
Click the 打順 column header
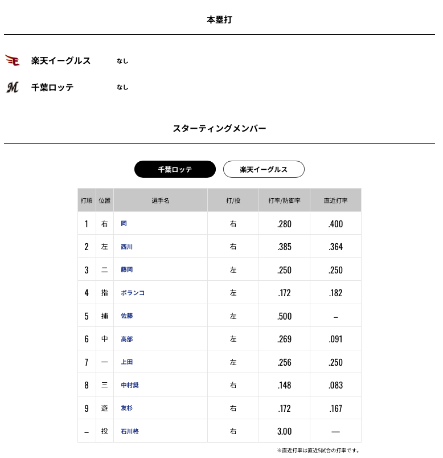[x=87, y=201]
